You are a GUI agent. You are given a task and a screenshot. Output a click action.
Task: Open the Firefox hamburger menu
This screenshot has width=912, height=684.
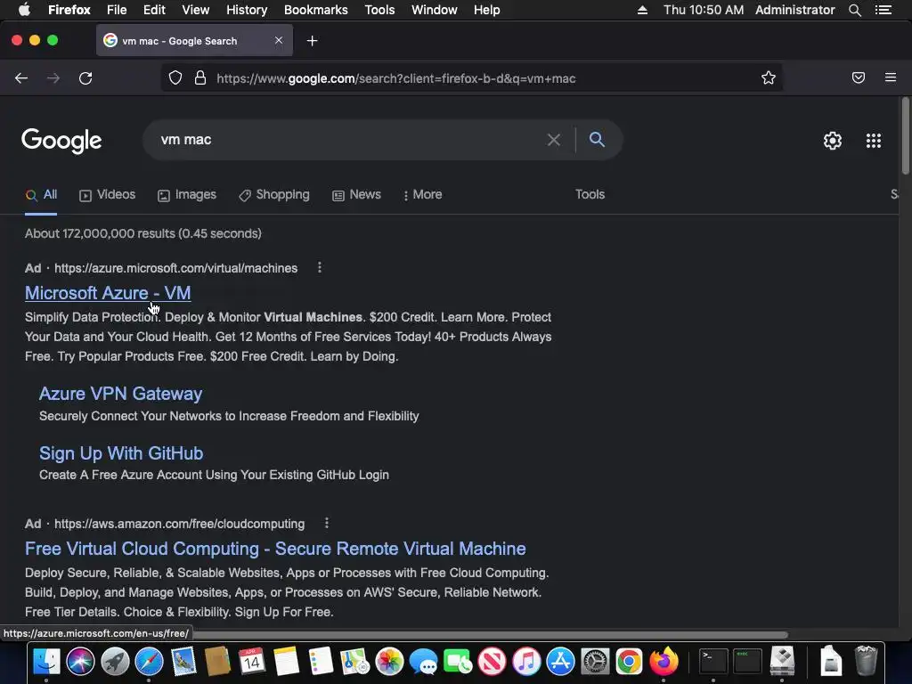[891, 77]
